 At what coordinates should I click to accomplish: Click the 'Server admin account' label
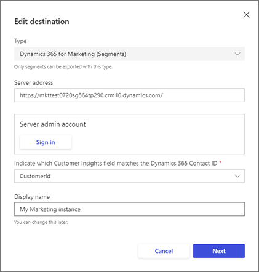[53, 124]
